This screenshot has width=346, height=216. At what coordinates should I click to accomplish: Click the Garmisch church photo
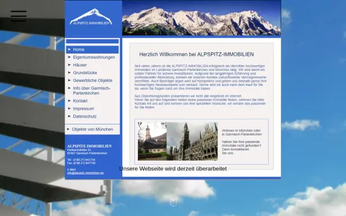[152, 141]
